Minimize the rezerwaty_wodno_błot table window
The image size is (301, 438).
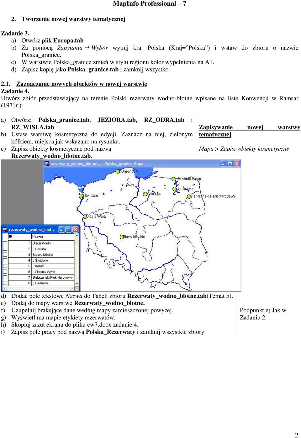pyautogui.click(x=61, y=229)
